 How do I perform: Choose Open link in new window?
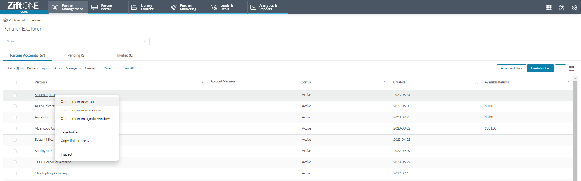pyautogui.click(x=86, y=110)
